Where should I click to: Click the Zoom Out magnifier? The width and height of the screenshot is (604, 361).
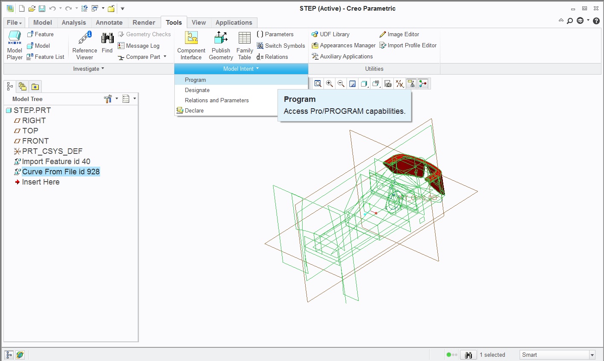341,84
